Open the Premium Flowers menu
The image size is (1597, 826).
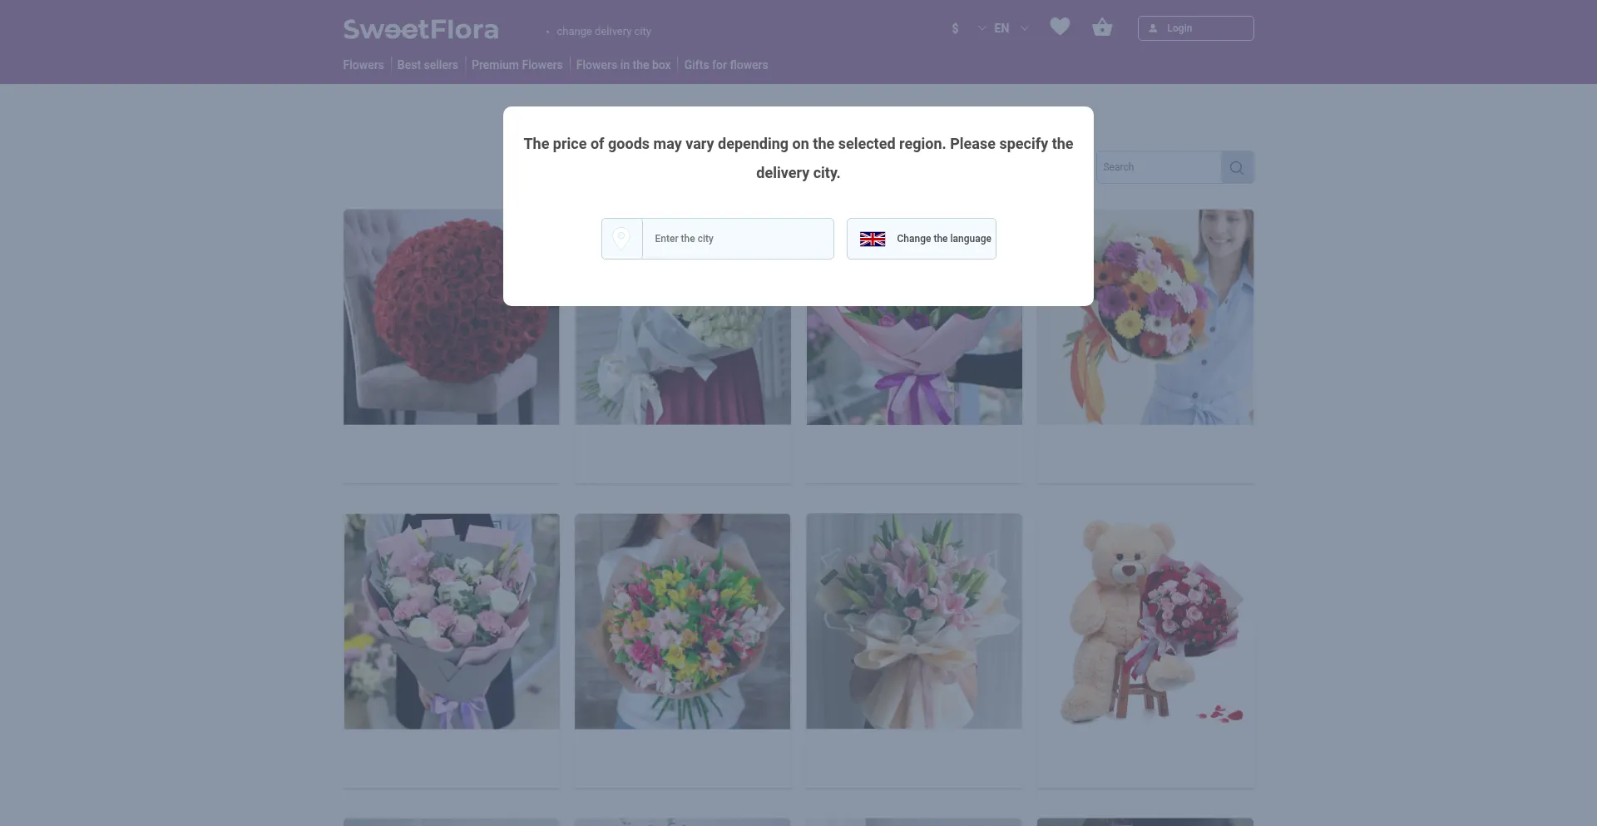517,65
